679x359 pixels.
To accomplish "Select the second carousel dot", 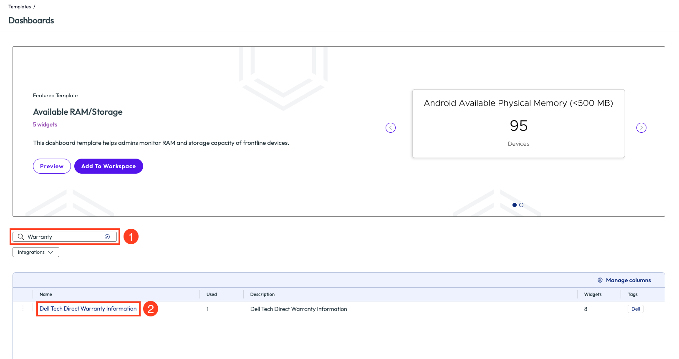I will pyautogui.click(x=521, y=205).
